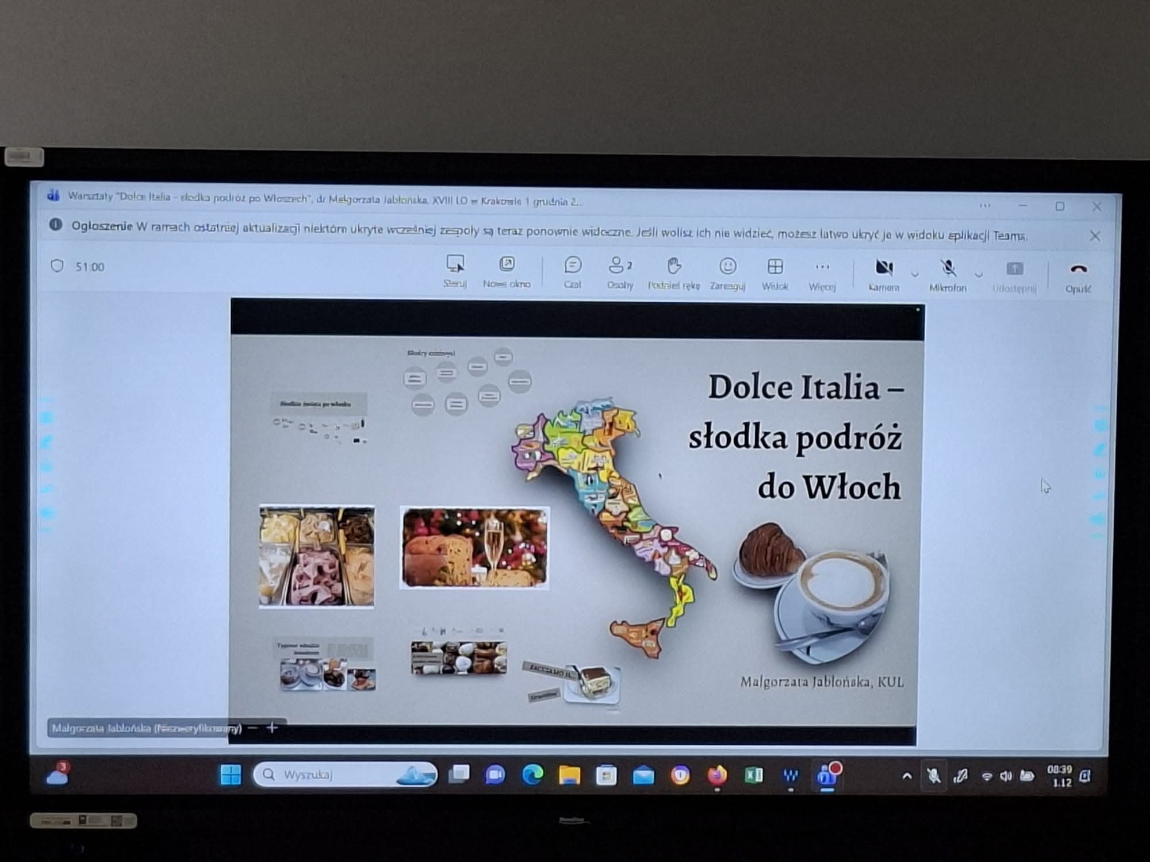Viewport: 1150px width, 862px height.
Task: Click the shield security icon beside timer
Action: 57,265
